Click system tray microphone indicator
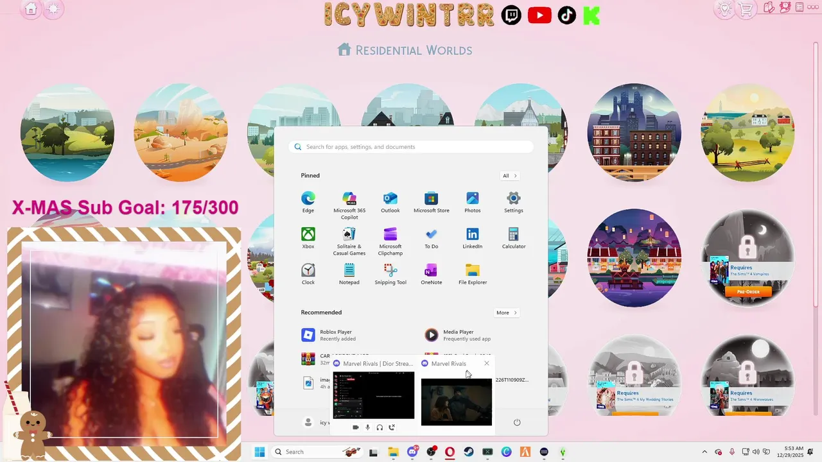The width and height of the screenshot is (822, 462). (x=732, y=452)
